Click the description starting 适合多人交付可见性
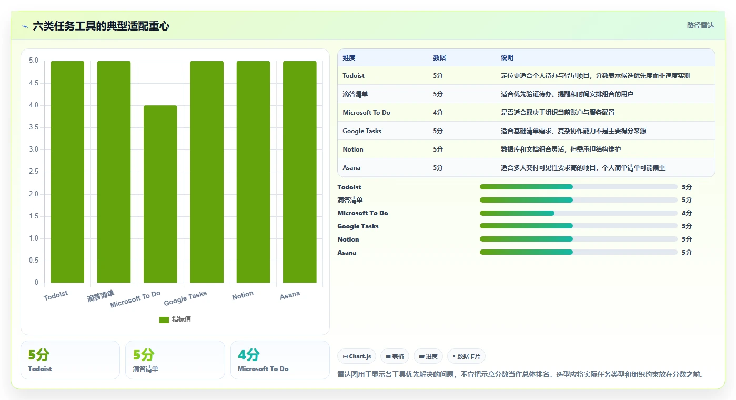 (x=583, y=168)
